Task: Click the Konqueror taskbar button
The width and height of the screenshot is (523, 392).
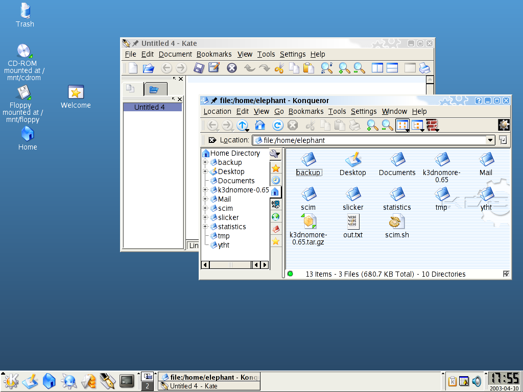Action: (209, 377)
